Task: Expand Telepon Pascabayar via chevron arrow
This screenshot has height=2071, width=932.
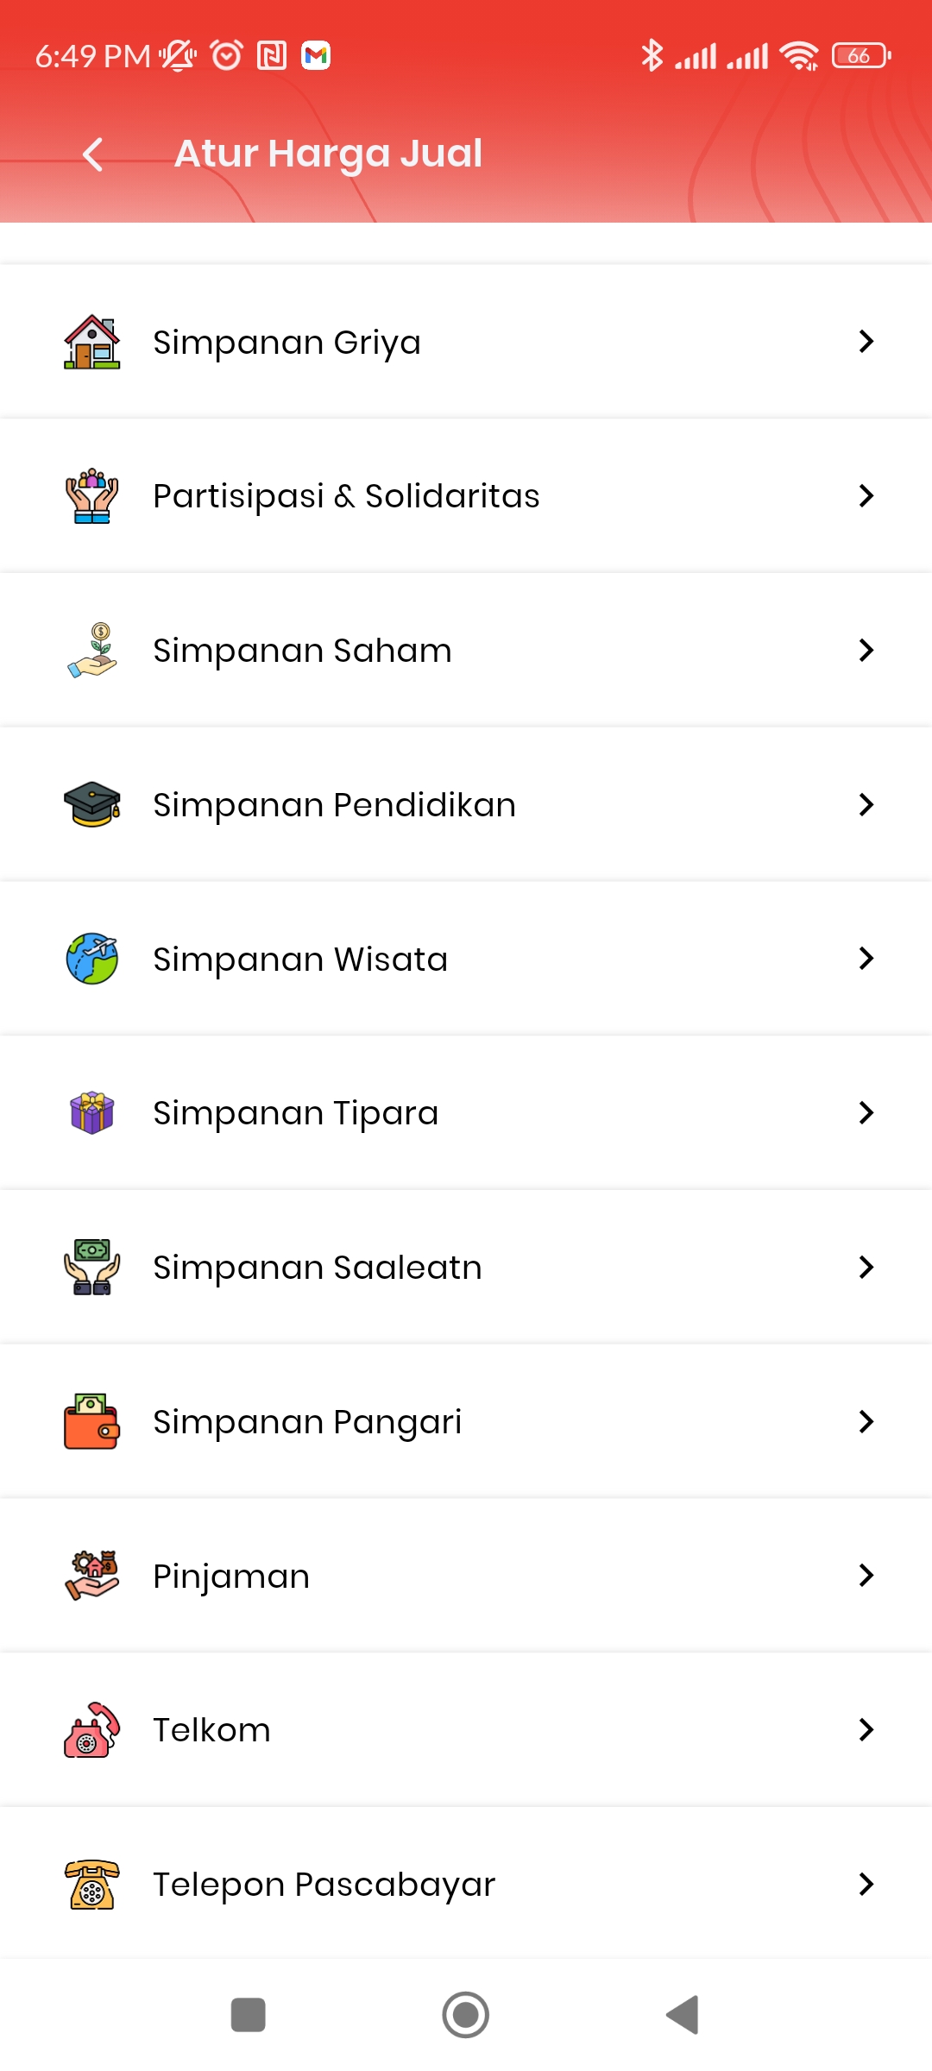Action: [x=866, y=1884]
